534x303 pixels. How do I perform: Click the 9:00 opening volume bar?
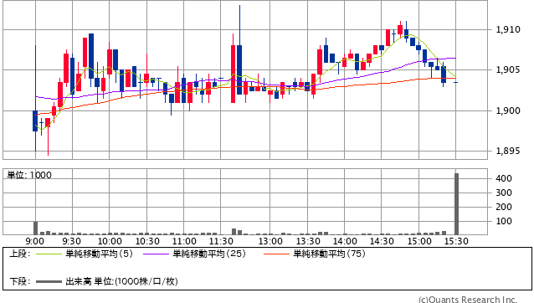pyautogui.click(x=35, y=229)
